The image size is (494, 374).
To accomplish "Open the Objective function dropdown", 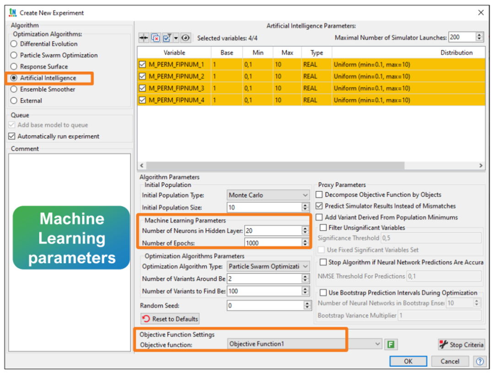I will pyautogui.click(x=304, y=344).
